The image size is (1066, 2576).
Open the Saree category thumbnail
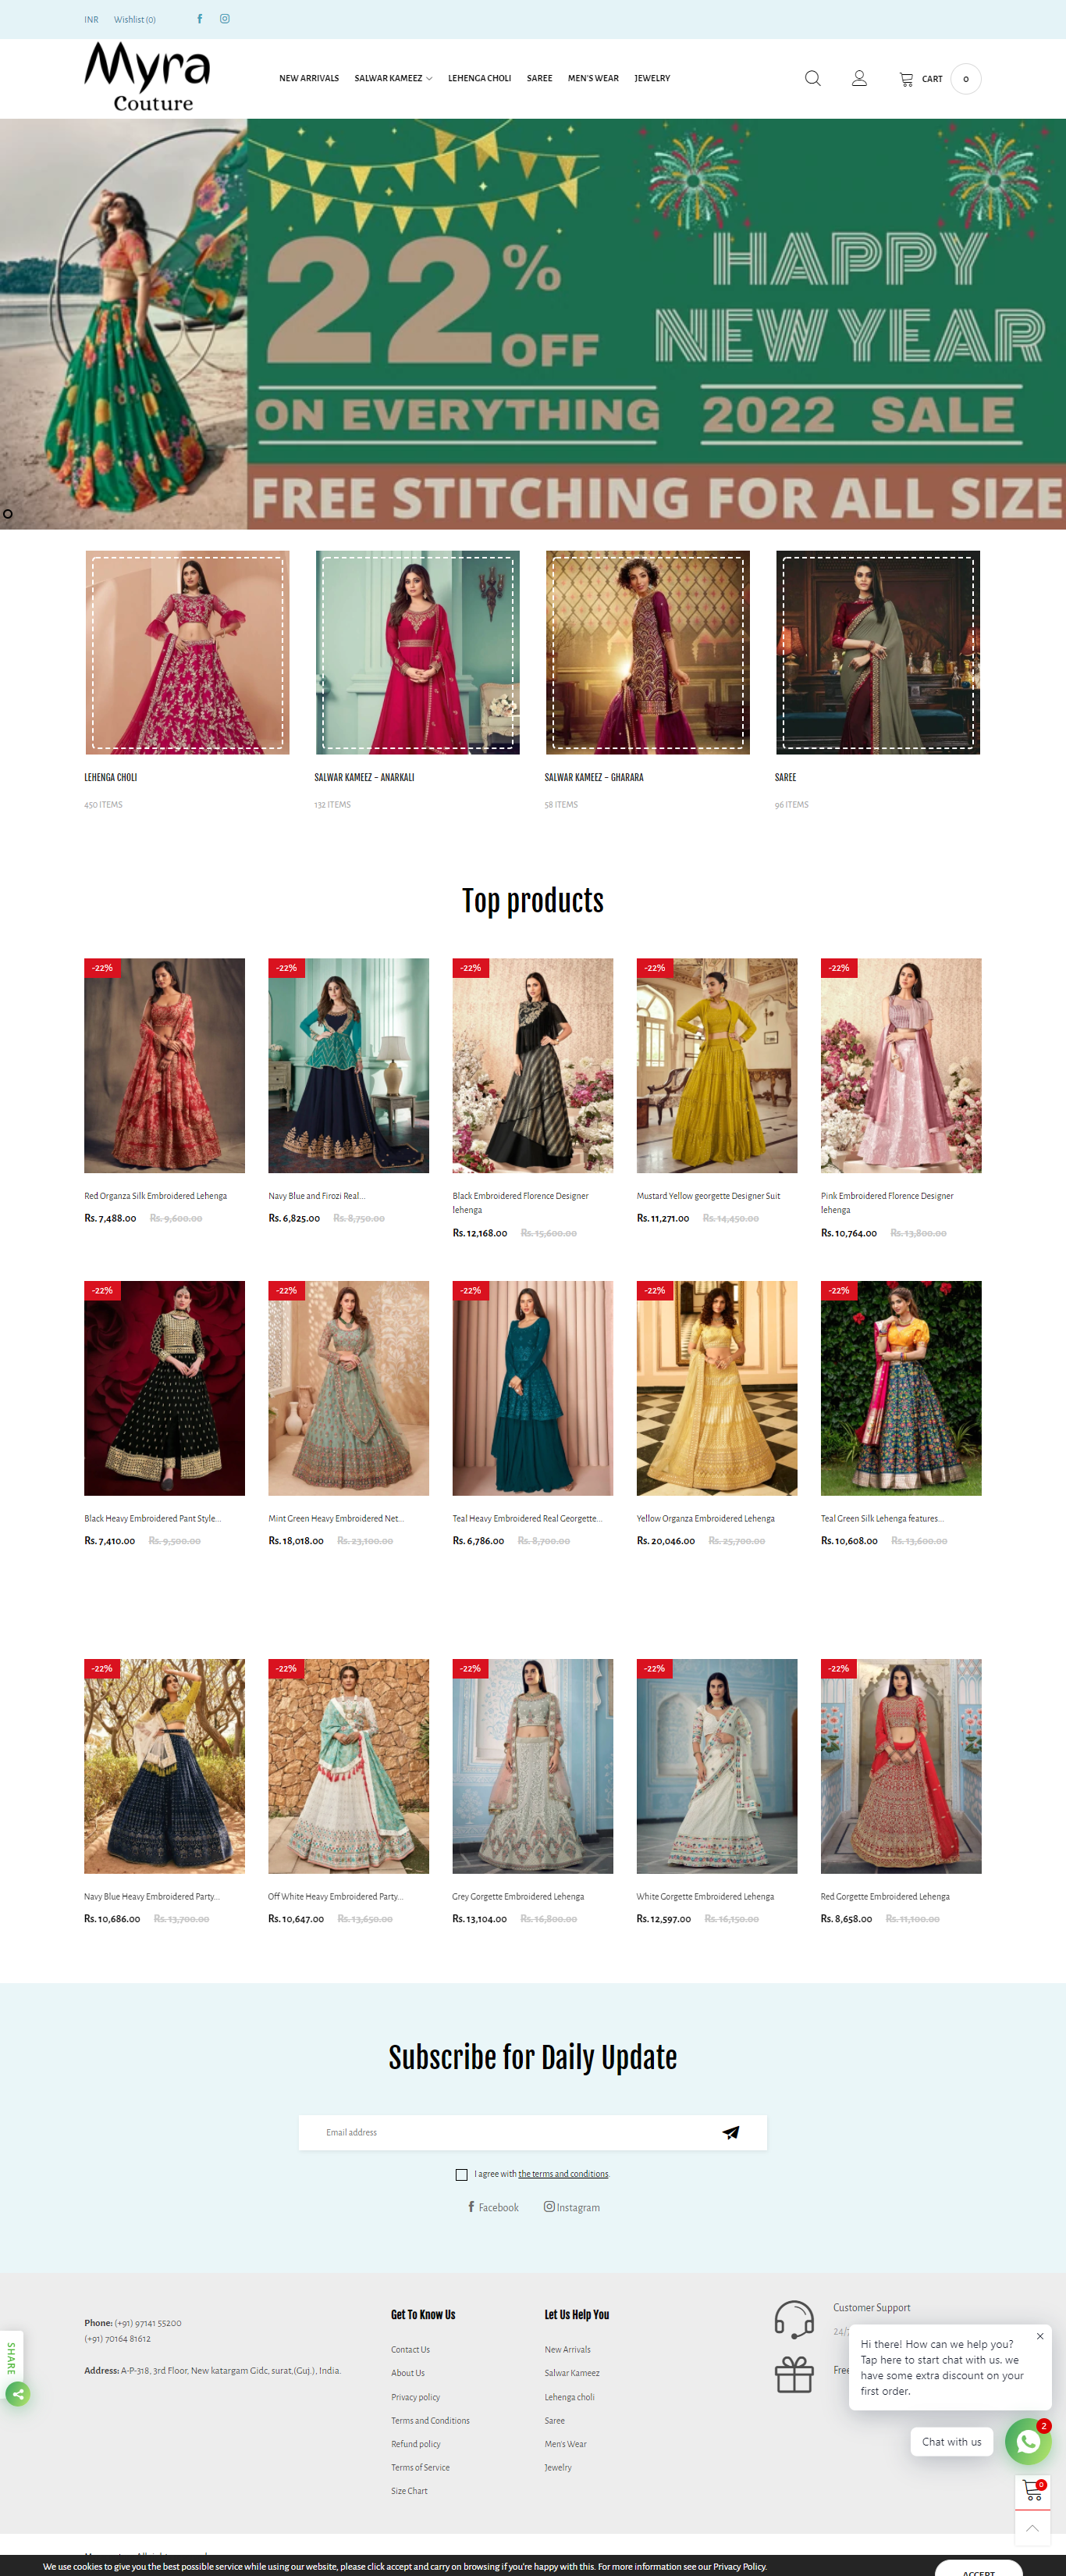tap(877, 652)
